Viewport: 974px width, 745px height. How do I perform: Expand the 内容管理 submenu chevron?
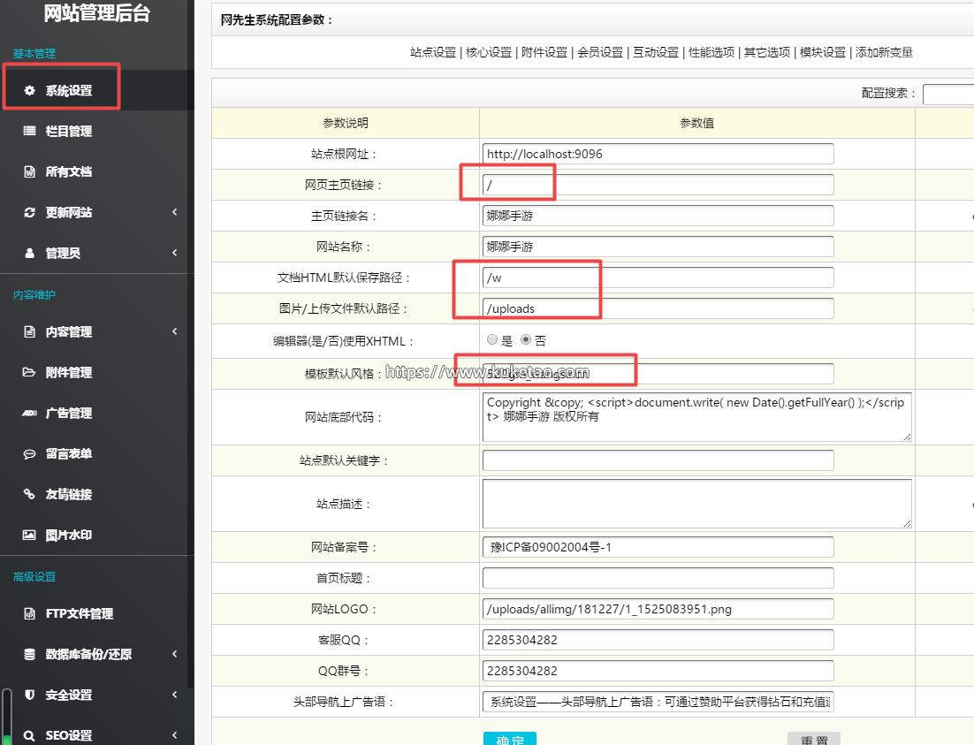(174, 331)
